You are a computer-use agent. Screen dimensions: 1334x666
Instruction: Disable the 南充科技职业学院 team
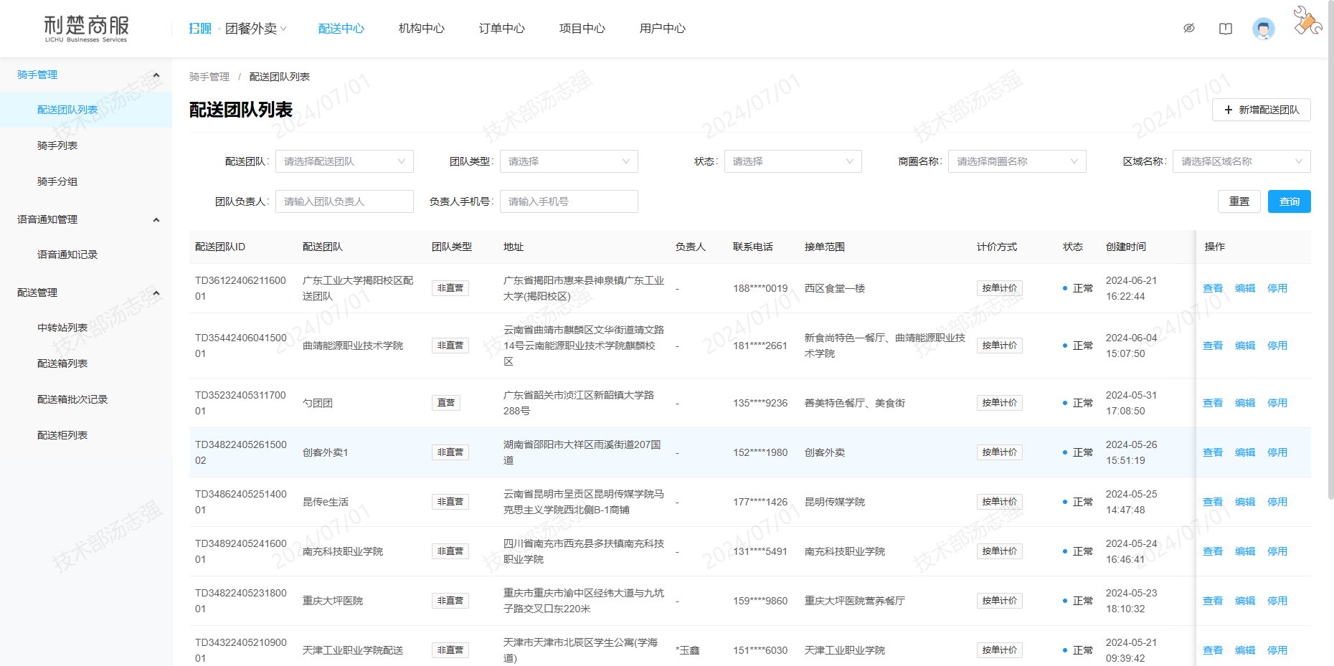(1277, 551)
